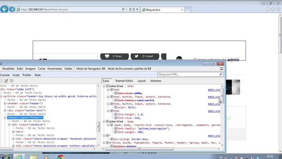Click the edit HTML pencil icon
This screenshot has width=282, height=159.
pos(6,81)
